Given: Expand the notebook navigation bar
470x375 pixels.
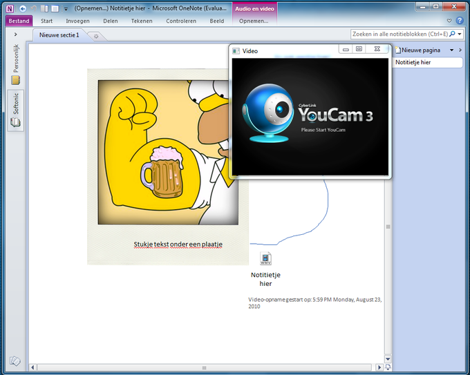Looking at the screenshot, I should point(16,35).
